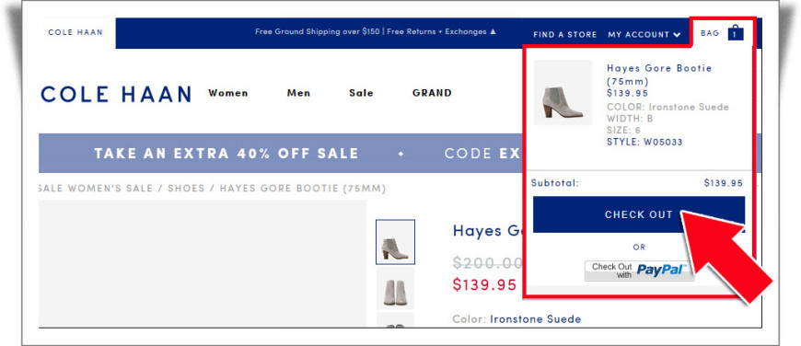Open FIND A STORE link

565,35
